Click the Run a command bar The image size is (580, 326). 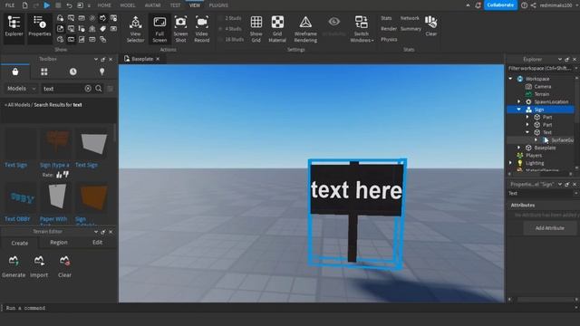tap(288, 308)
